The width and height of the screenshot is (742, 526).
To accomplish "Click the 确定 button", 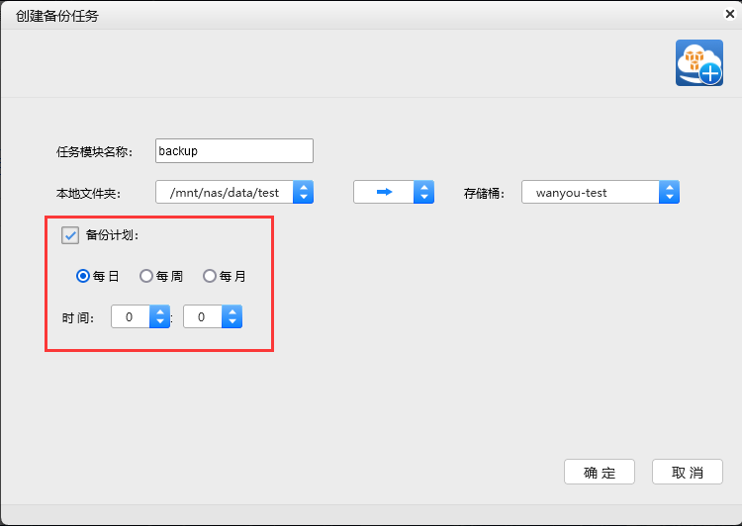I will [600, 472].
